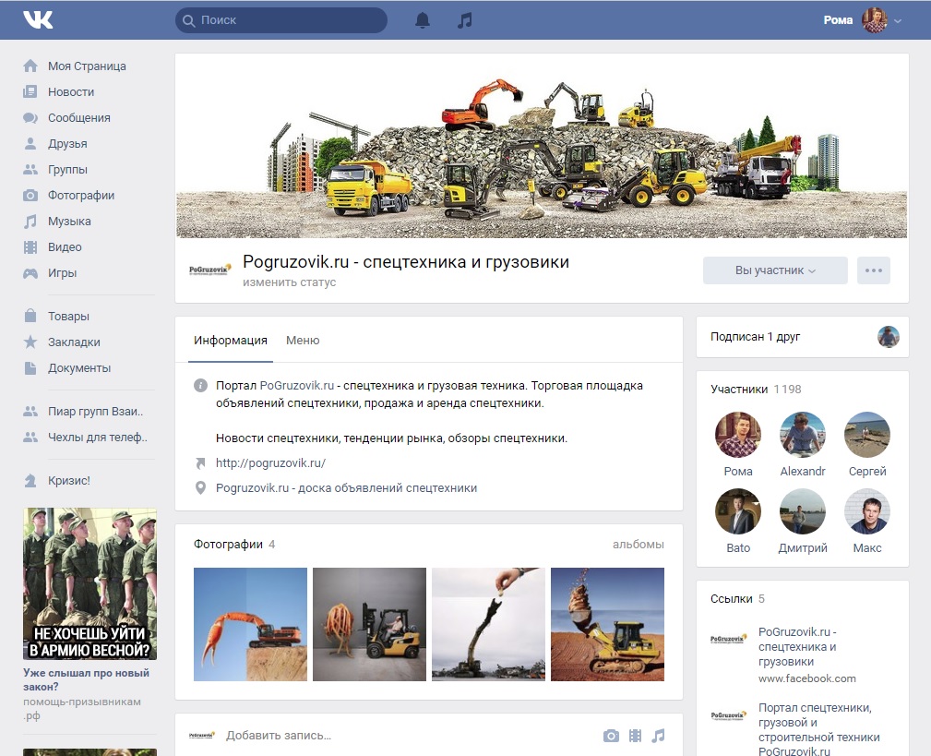Open the crab-claw excavator photo thumbnail
Viewport: 931px width, 756px height.
tap(250, 624)
